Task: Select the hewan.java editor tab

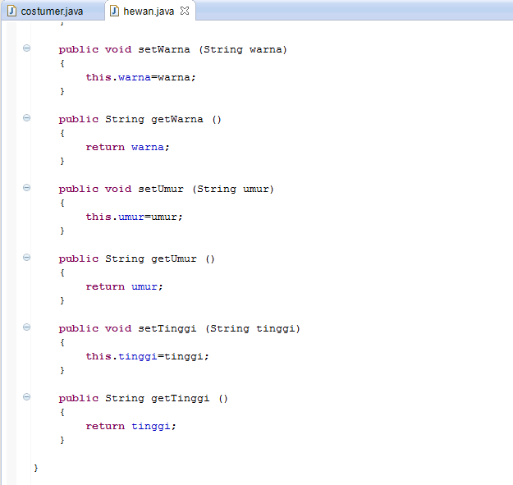Action: (x=150, y=11)
